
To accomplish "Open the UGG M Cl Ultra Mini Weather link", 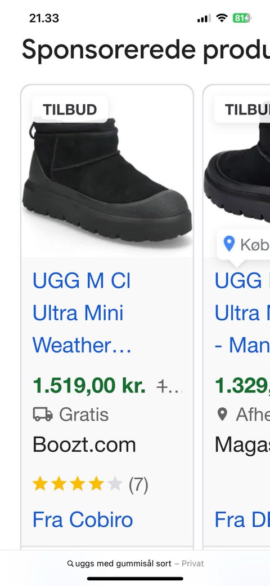I will pyautogui.click(x=82, y=313).
